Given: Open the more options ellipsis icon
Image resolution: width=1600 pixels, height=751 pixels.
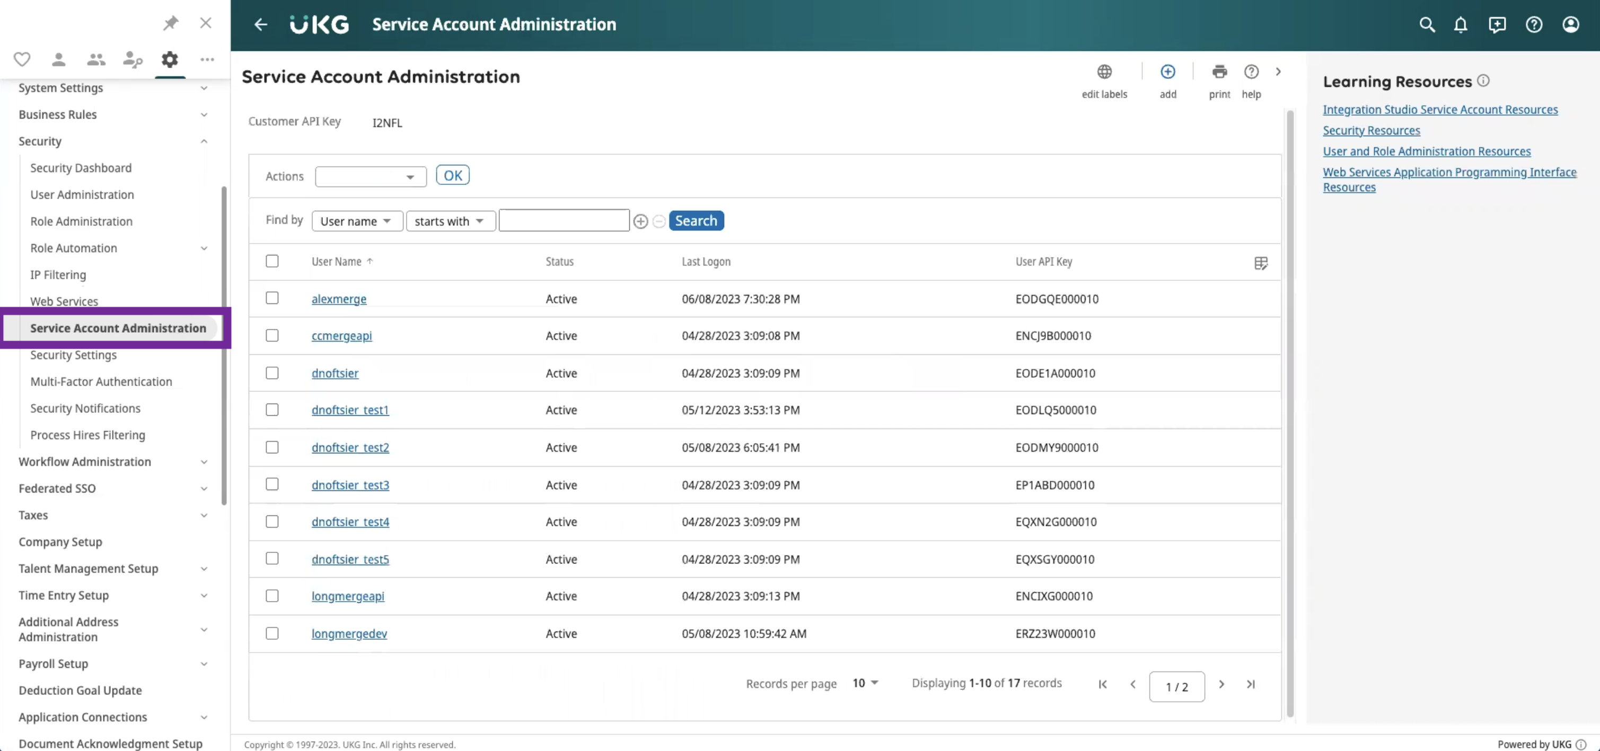Looking at the screenshot, I should [207, 60].
